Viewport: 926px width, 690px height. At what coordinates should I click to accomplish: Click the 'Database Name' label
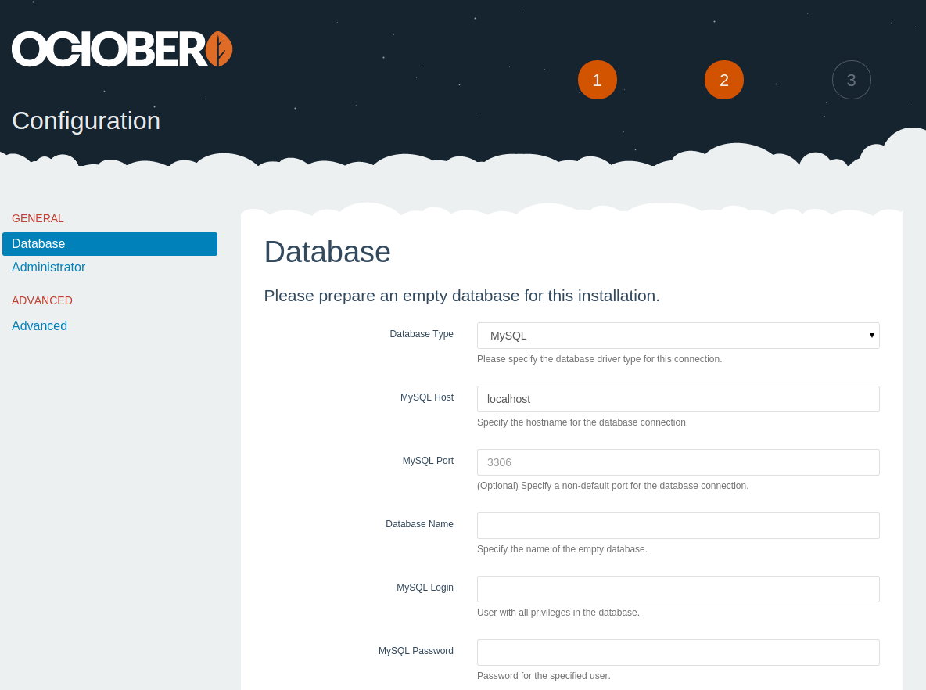coord(419,524)
